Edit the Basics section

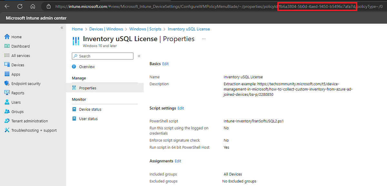pos(165,64)
